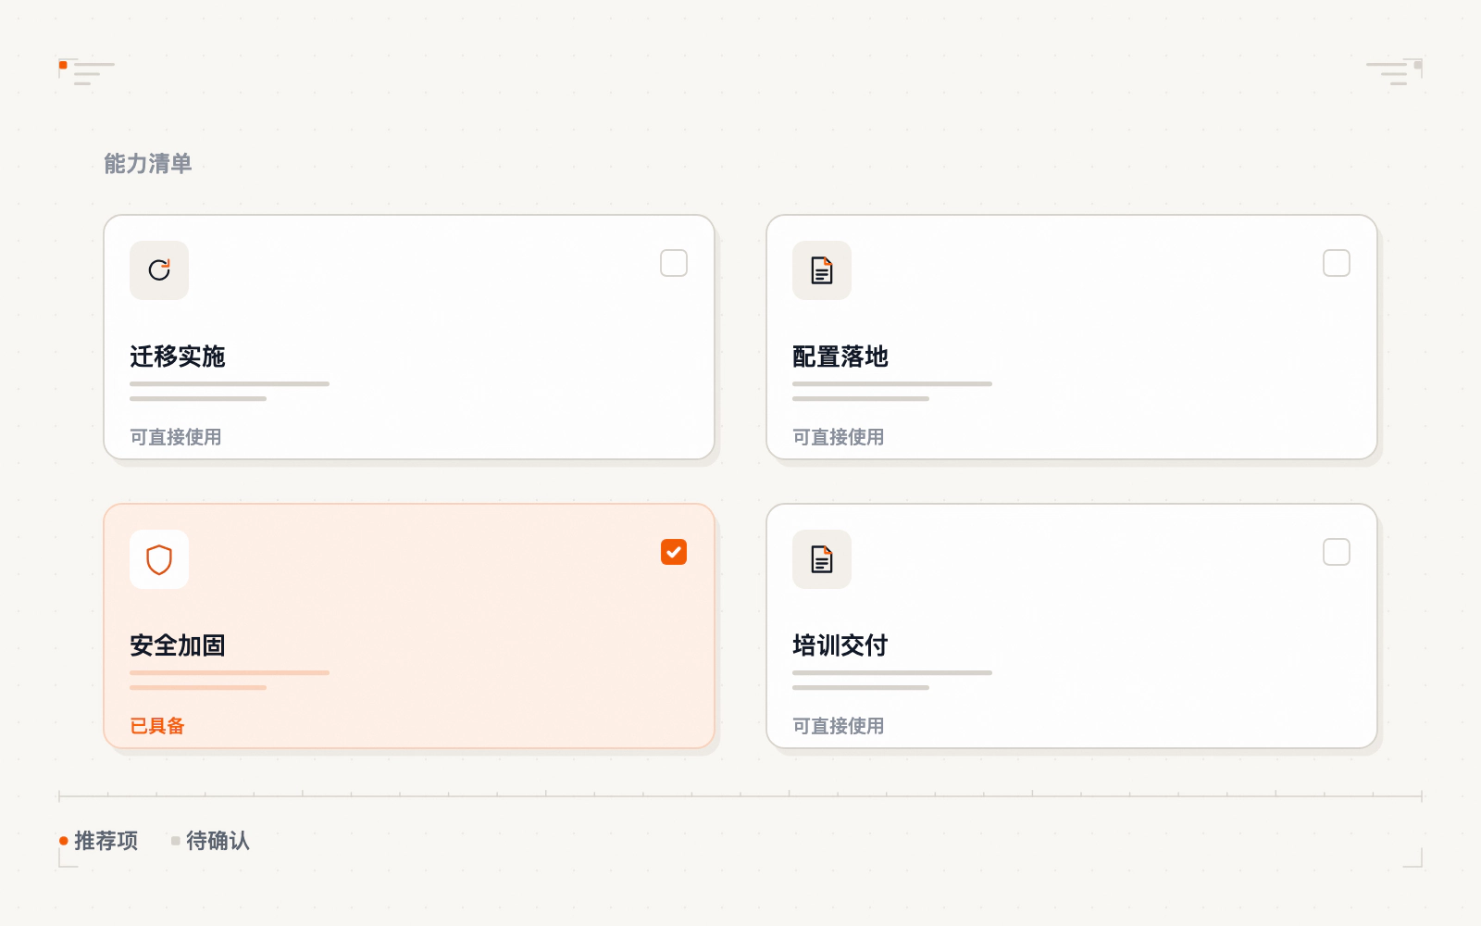Open the top-left menu lines icon
1481x926 pixels.
[x=93, y=74]
